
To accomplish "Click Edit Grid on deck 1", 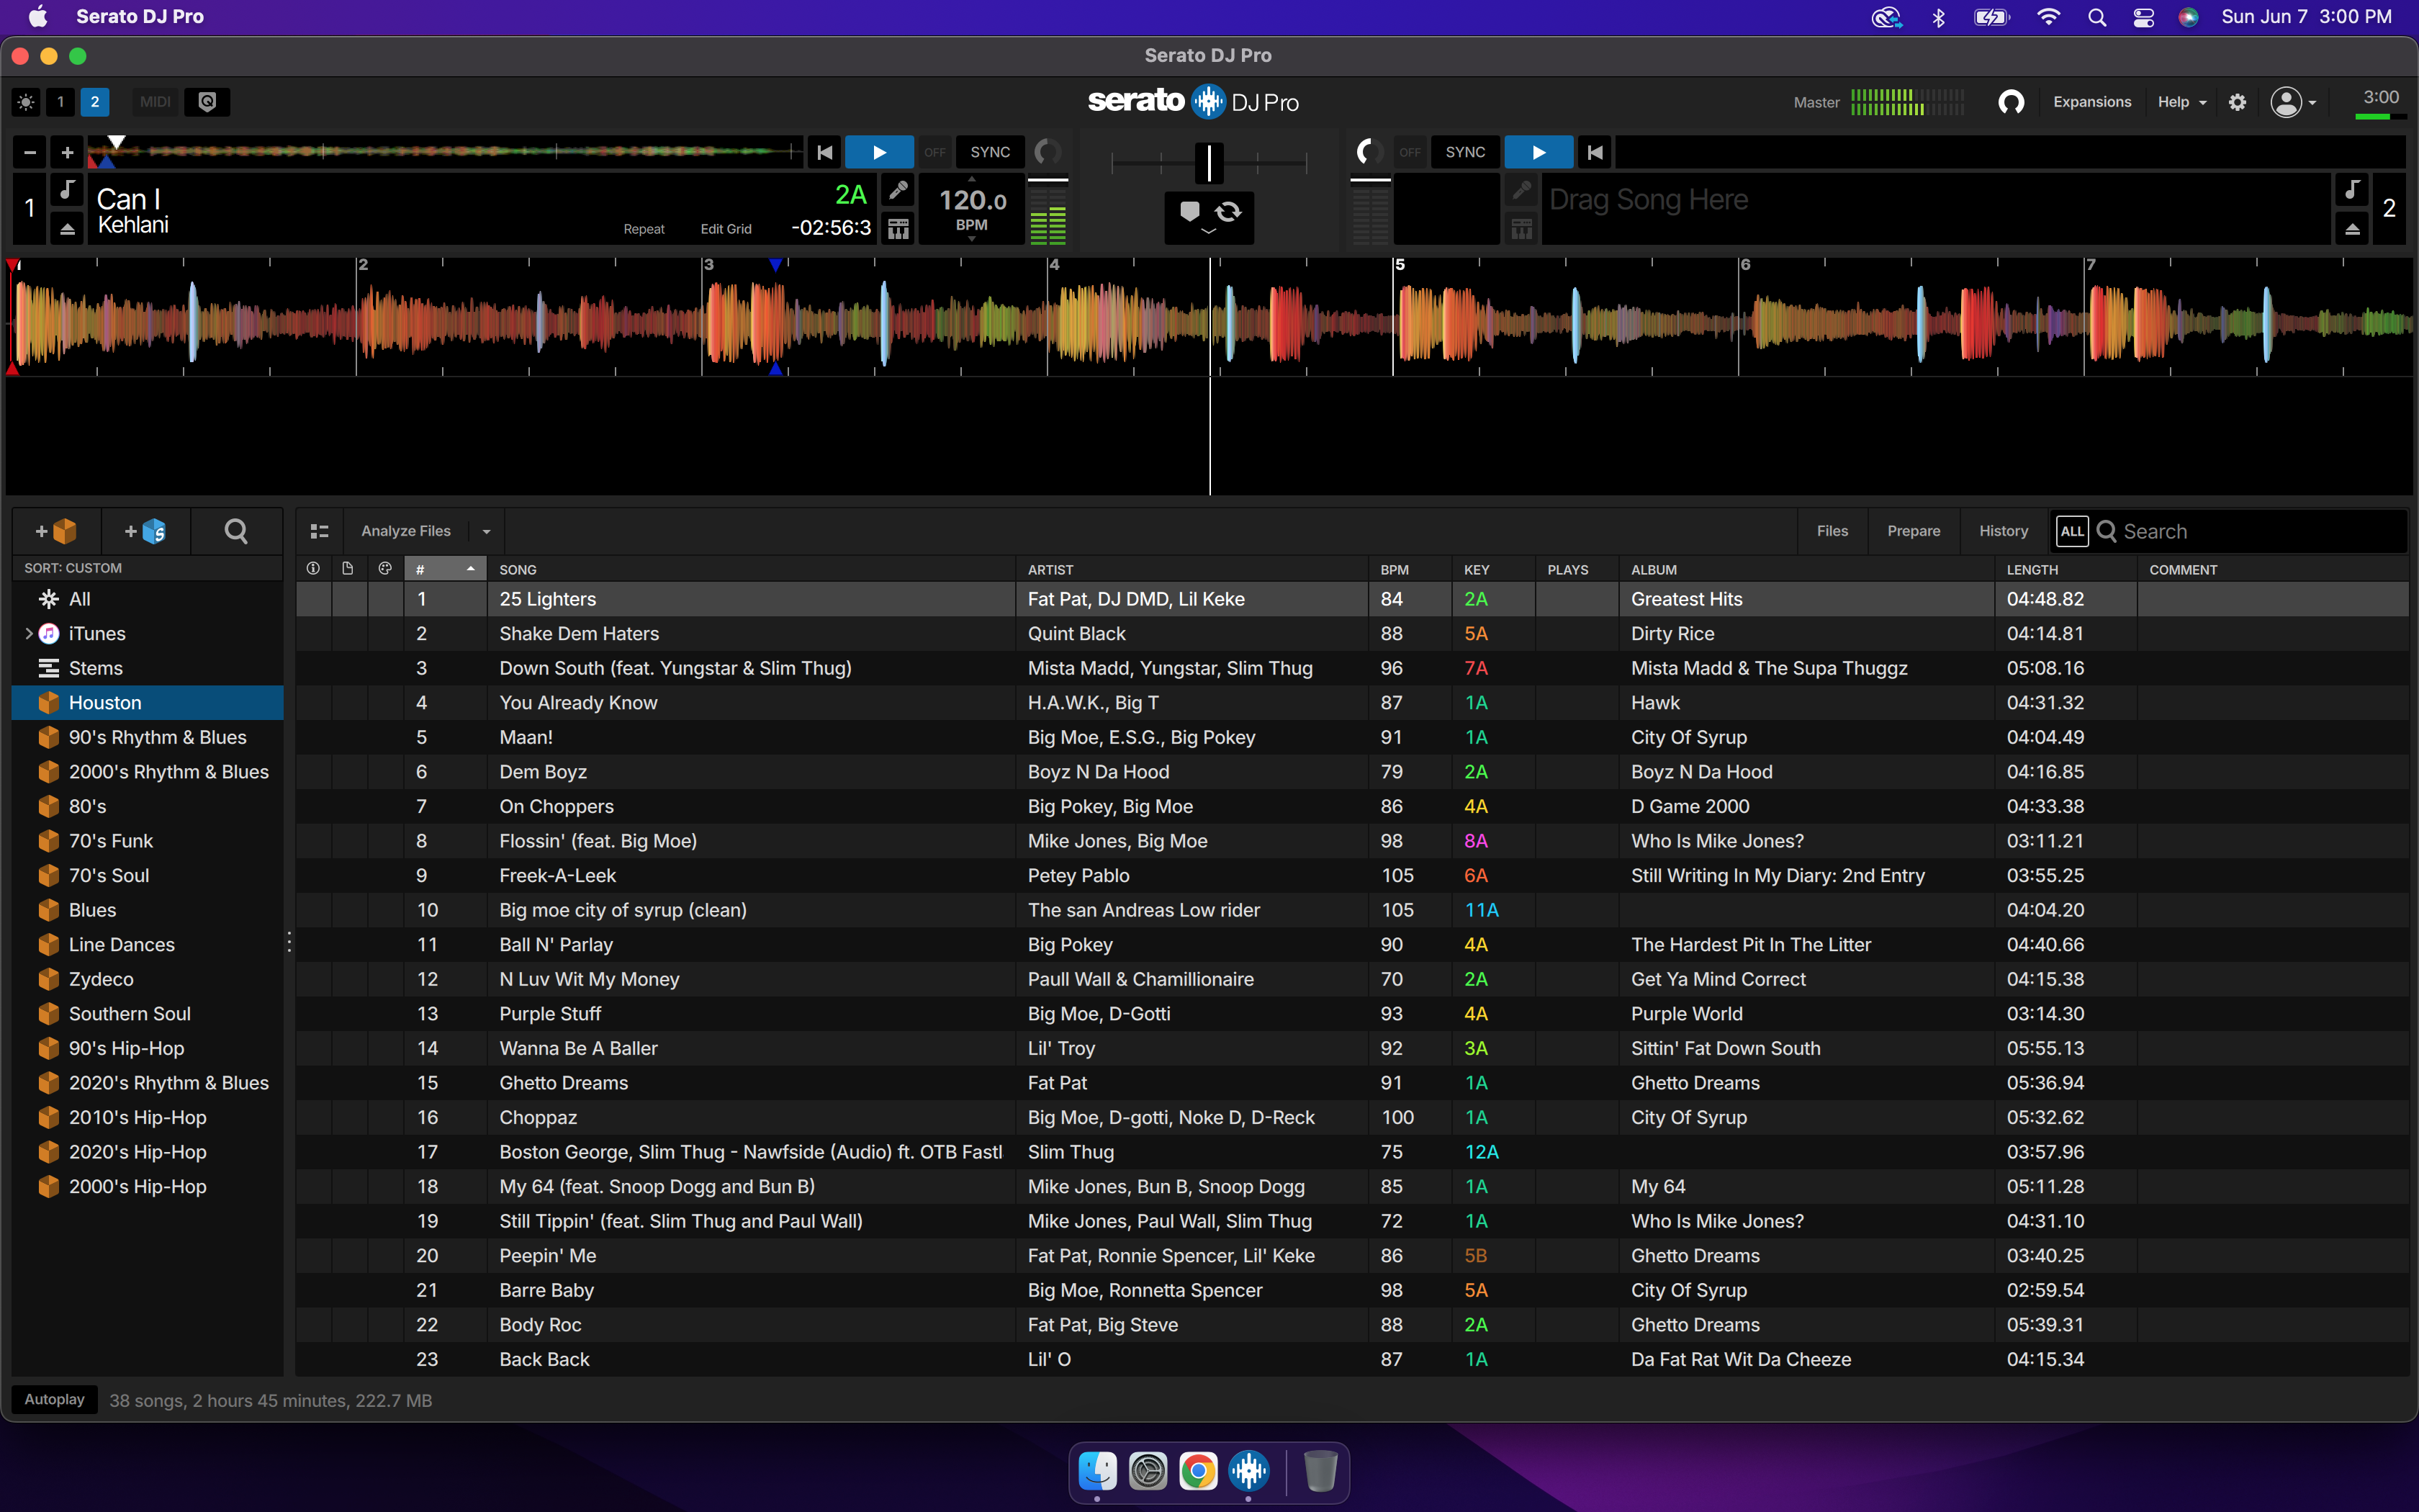I will (x=726, y=229).
